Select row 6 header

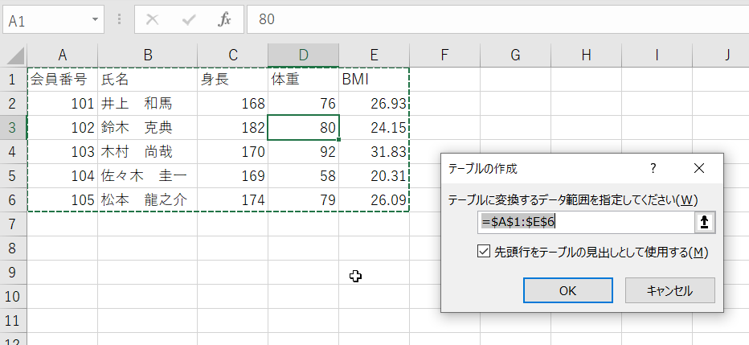point(14,199)
